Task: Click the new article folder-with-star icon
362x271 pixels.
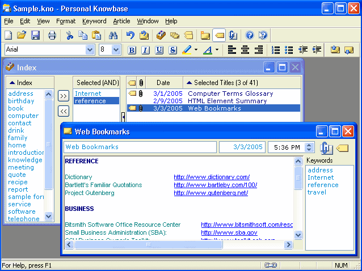Action: 205,35
